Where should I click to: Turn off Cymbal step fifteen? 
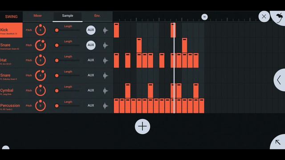196,91
